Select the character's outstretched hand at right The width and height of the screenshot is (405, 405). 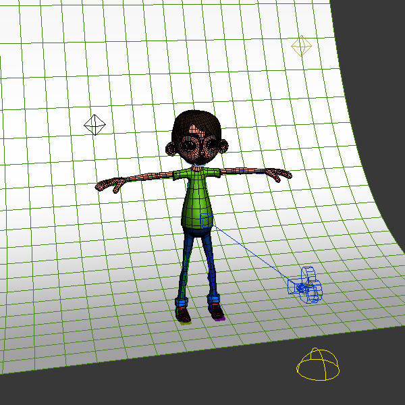point(279,174)
